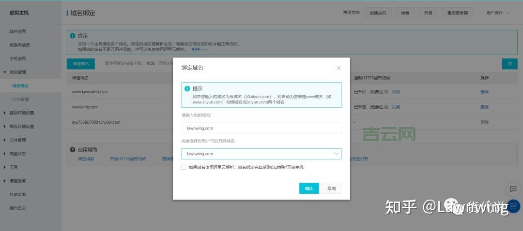Click the www.lawnwing.com cell in the table
Screen dimensions: 523x231
click(90, 91)
